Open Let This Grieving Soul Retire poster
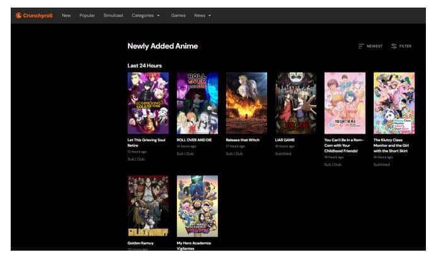 [148, 103]
